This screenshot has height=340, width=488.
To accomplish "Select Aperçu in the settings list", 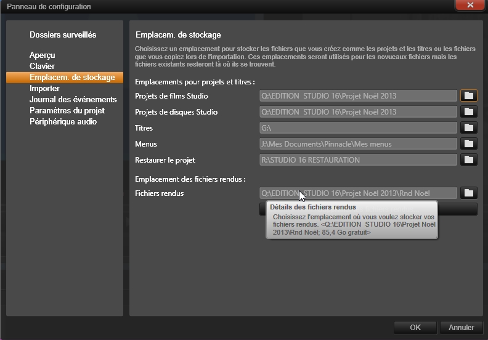I will point(43,55).
